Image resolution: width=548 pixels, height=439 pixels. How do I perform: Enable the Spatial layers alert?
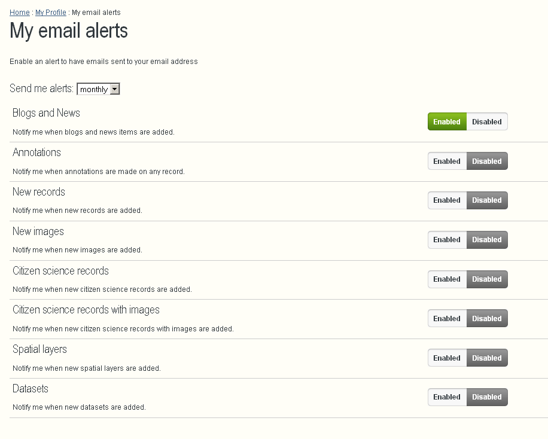(447, 358)
